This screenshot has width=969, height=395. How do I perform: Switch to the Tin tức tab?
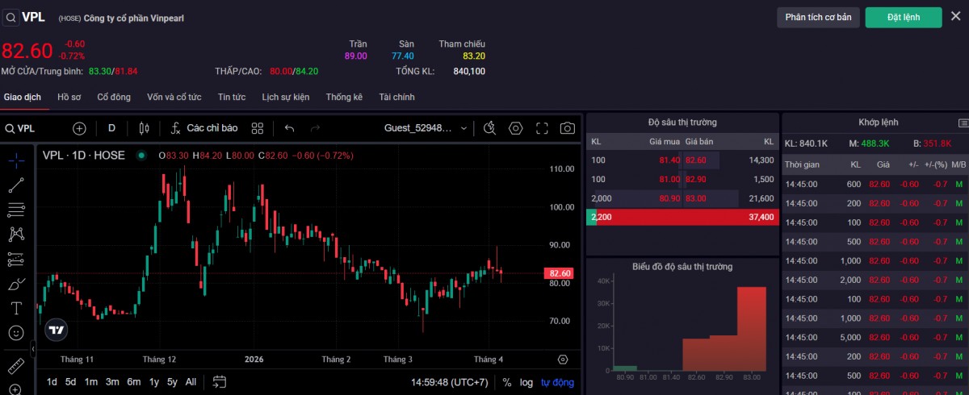pos(232,97)
